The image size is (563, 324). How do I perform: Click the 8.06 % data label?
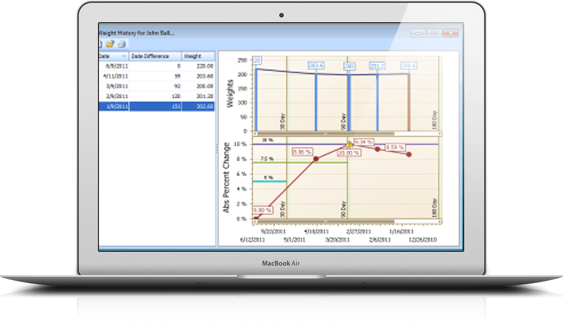click(x=302, y=151)
